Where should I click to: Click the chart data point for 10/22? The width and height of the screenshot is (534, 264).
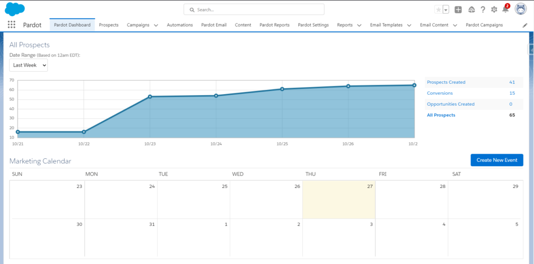point(84,132)
